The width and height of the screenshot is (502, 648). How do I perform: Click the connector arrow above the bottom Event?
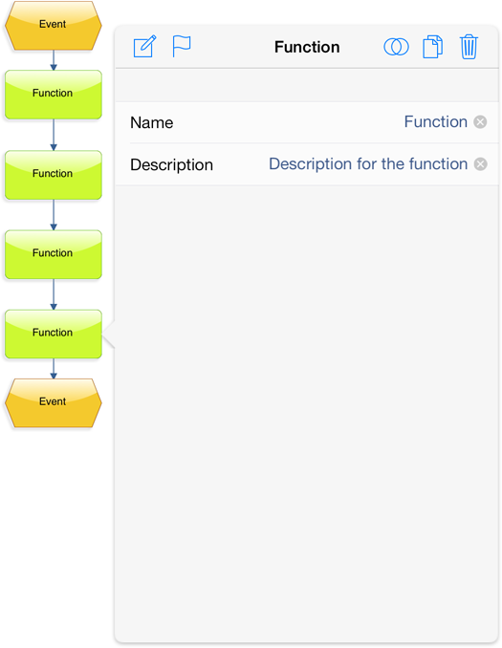(54, 369)
